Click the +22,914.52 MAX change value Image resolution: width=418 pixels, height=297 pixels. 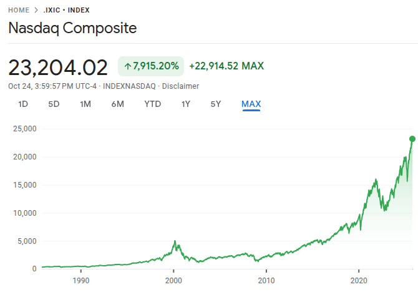(x=226, y=66)
